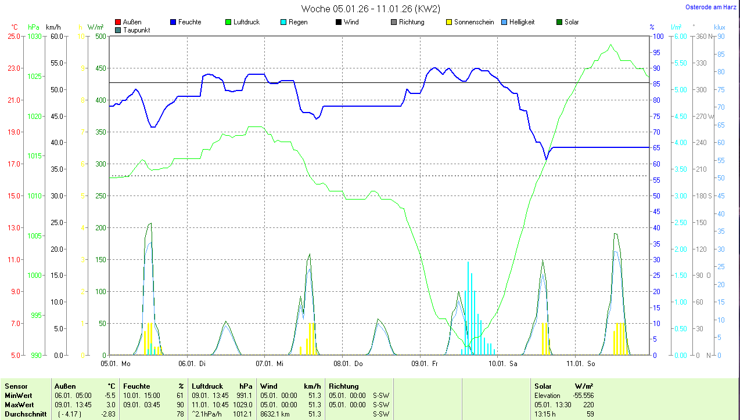The height and width of the screenshot is (420, 740).
Task: Click the green Luftdruck legend square
Action: [x=228, y=22]
